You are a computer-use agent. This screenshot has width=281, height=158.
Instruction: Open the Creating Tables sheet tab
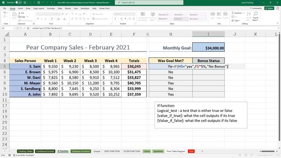click(25, 151)
